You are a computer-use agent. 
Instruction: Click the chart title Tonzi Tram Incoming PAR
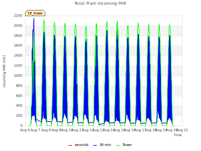[100, 3]
